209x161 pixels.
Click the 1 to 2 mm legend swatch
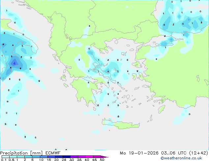coord(21,157)
